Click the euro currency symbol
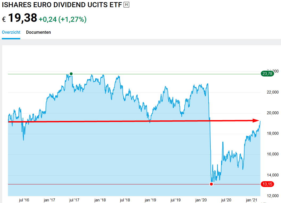 pos(4,19)
